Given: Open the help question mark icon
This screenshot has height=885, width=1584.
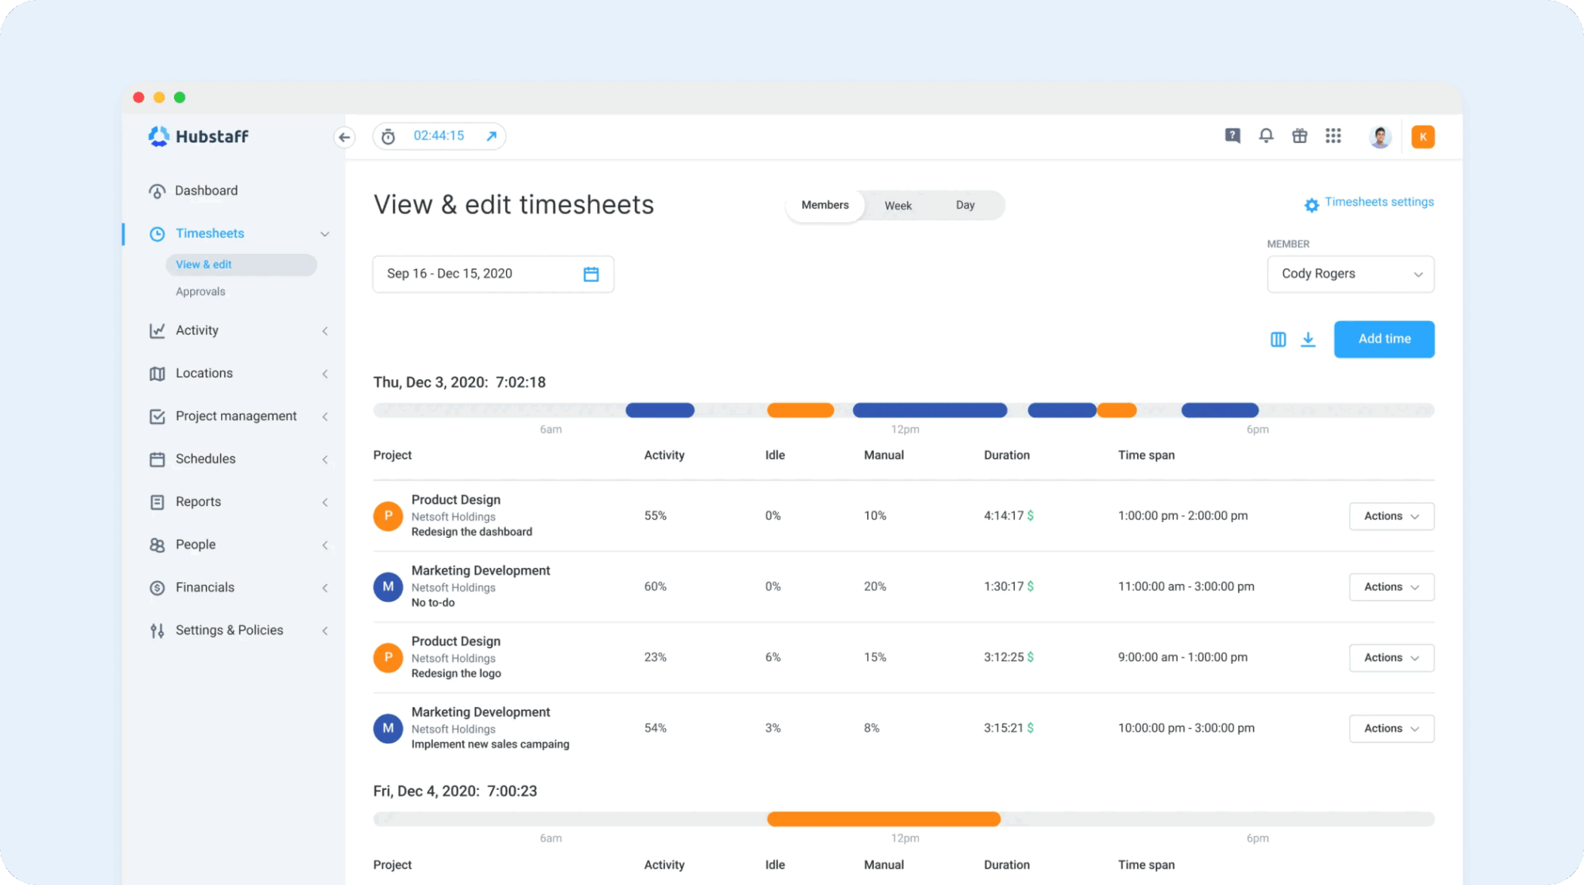Looking at the screenshot, I should coord(1233,136).
